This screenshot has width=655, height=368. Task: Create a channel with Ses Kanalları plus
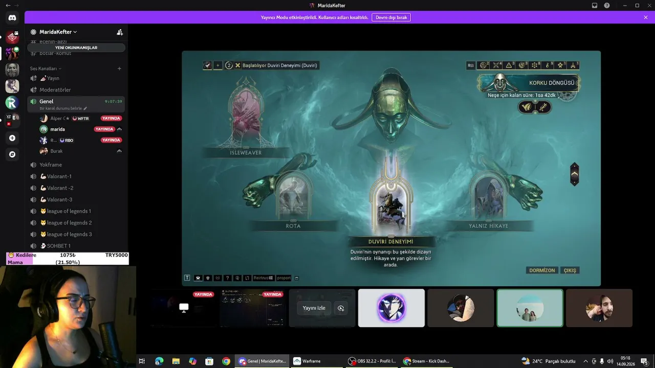coord(119,68)
